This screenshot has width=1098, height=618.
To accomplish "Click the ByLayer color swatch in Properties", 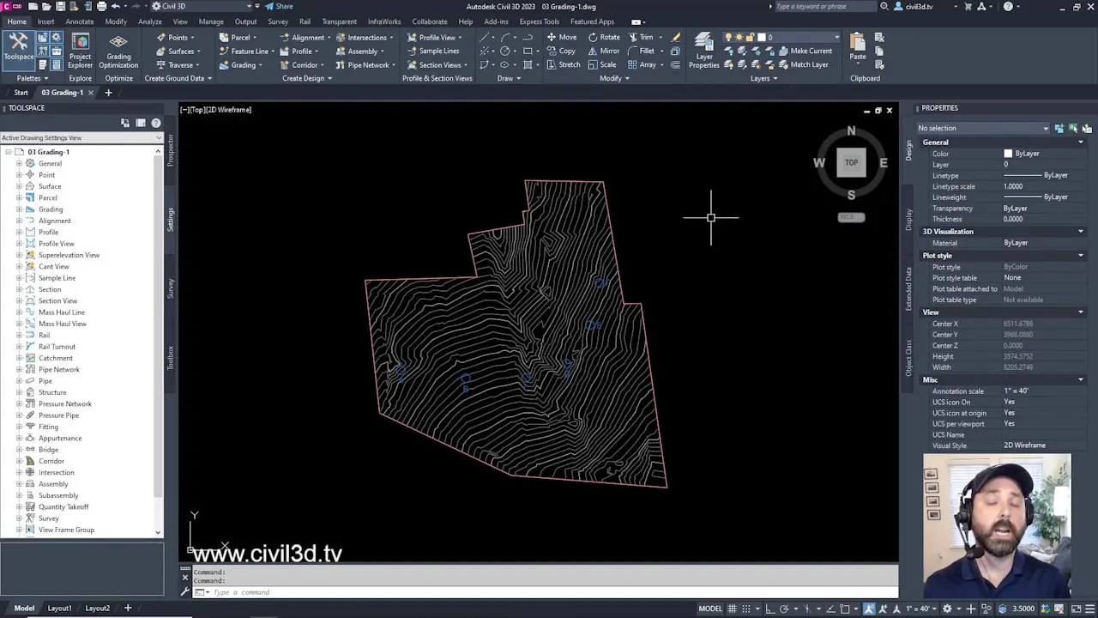I will [x=1009, y=154].
